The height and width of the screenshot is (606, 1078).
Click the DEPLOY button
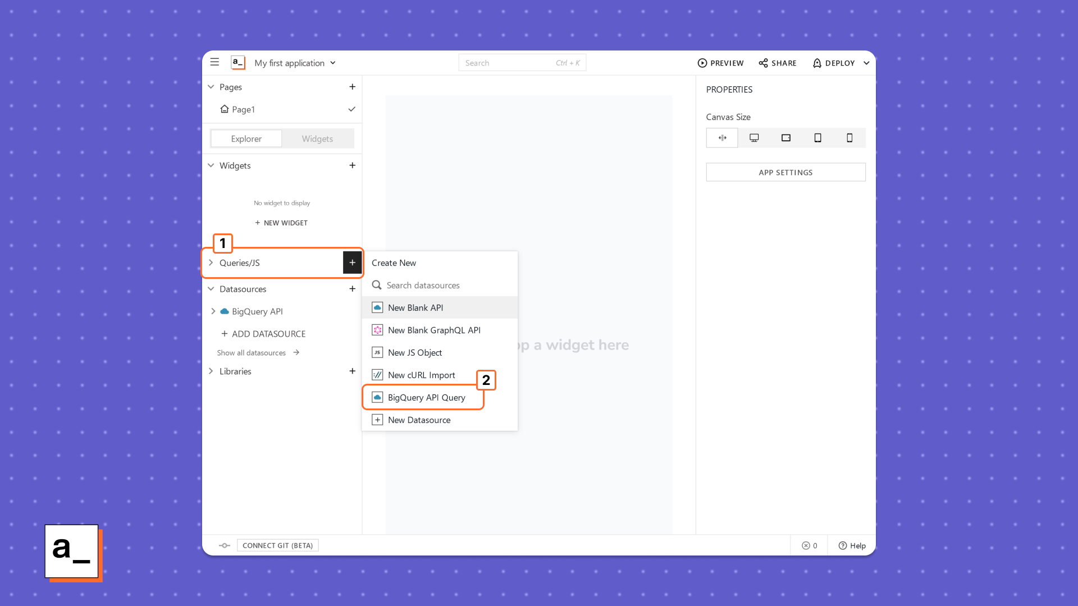pos(834,63)
